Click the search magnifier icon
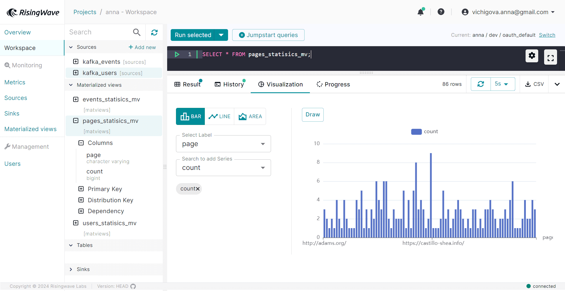 click(x=137, y=32)
